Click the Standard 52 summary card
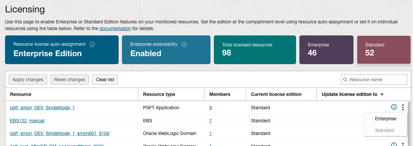Screen dimensions: 413x146 pos(384,49)
